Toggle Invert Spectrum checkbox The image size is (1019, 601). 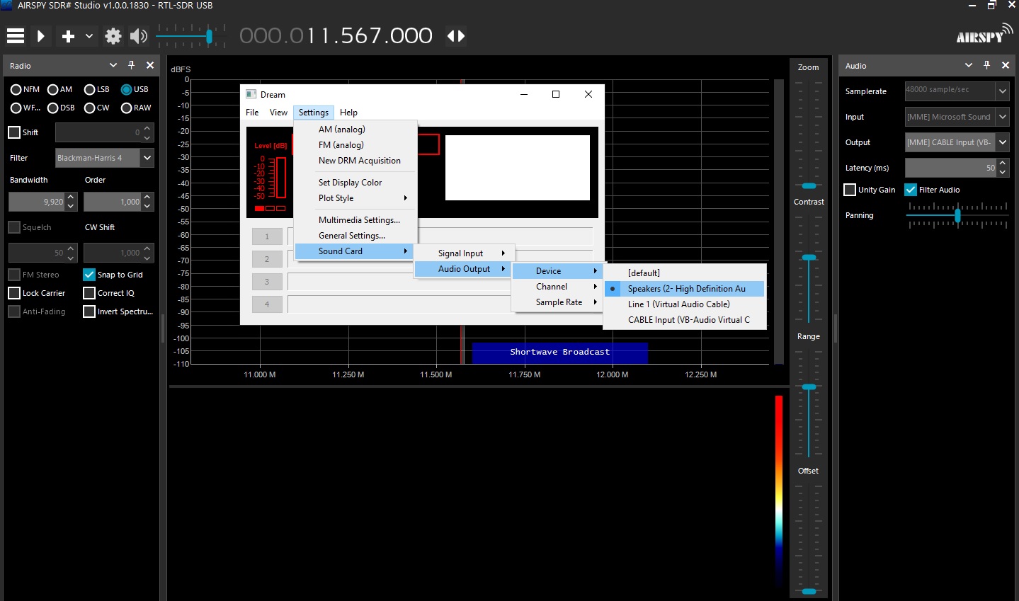click(x=89, y=311)
